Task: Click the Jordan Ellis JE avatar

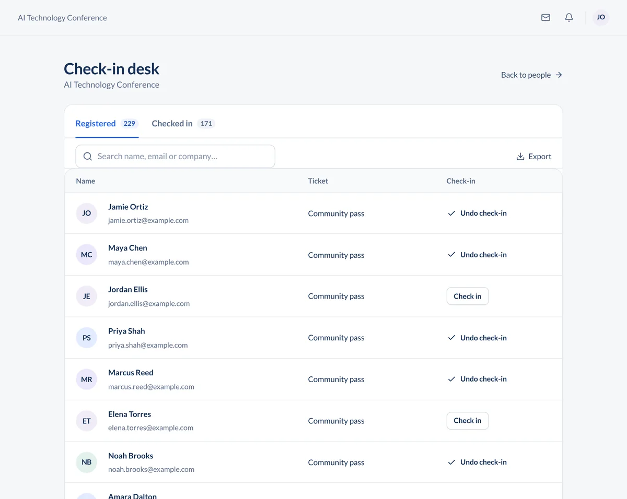Action: [x=87, y=296]
